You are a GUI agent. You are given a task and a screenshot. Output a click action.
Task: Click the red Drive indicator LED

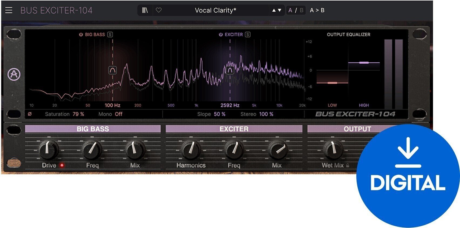[x=62, y=165]
